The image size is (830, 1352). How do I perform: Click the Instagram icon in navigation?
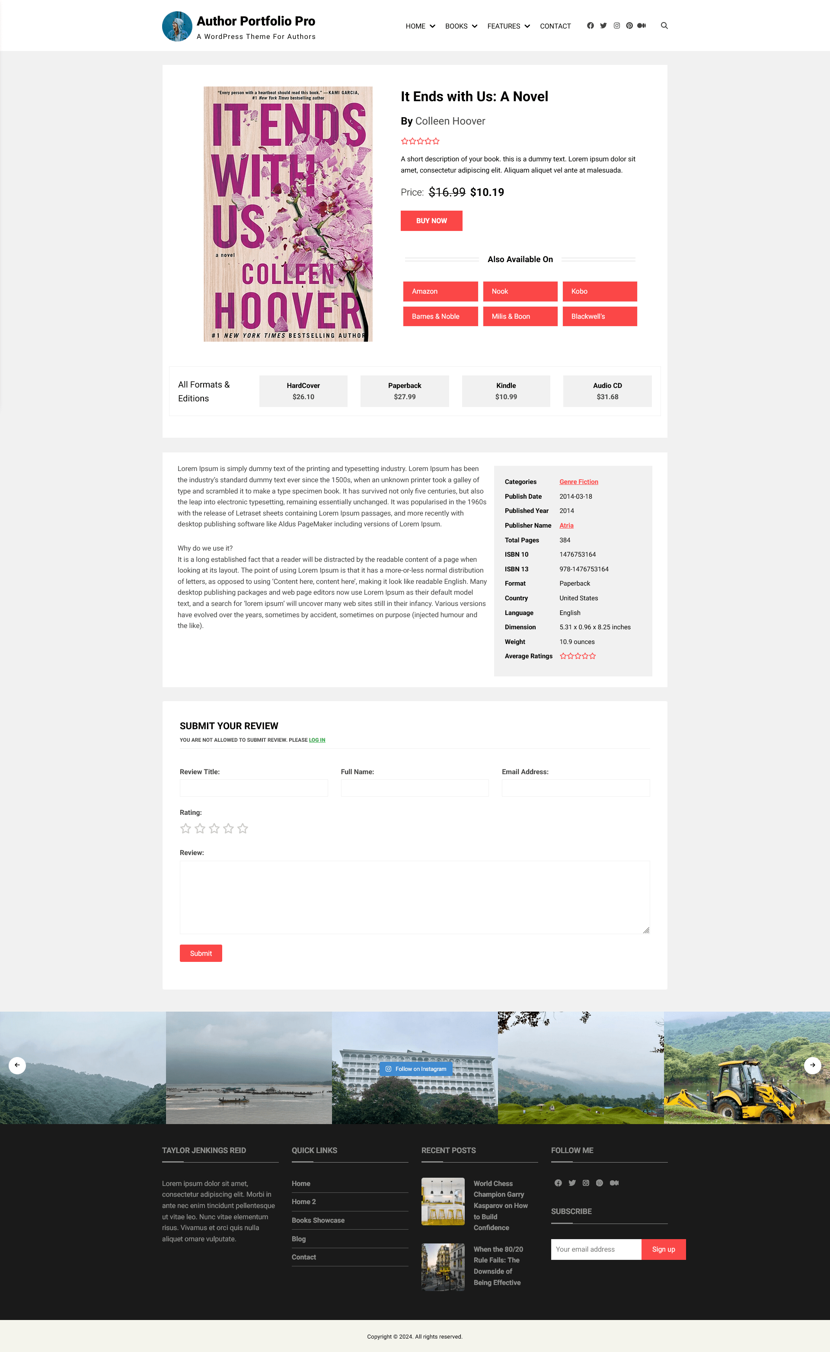(x=617, y=26)
